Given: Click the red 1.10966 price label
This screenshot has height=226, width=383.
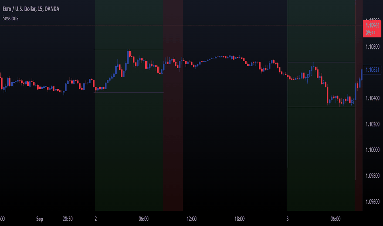Looking at the screenshot, I should point(372,25).
